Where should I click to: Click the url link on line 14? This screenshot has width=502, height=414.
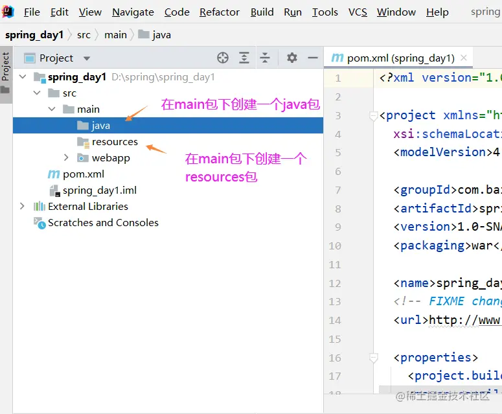point(464,320)
